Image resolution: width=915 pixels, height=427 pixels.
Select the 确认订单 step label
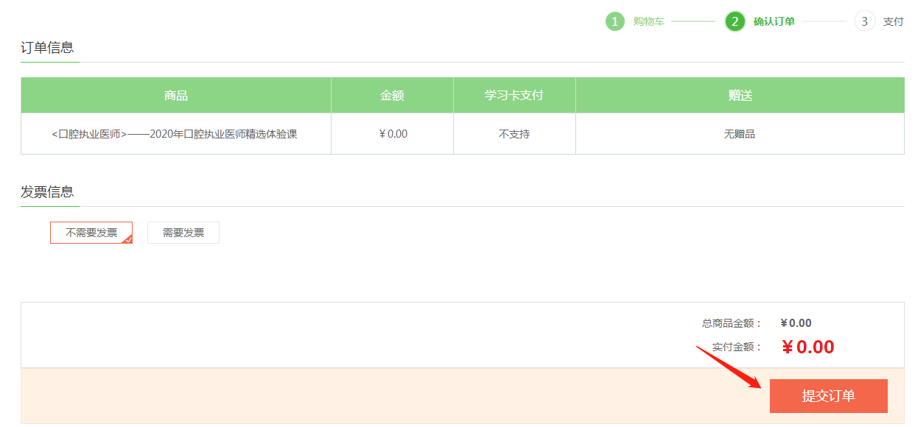coord(774,21)
